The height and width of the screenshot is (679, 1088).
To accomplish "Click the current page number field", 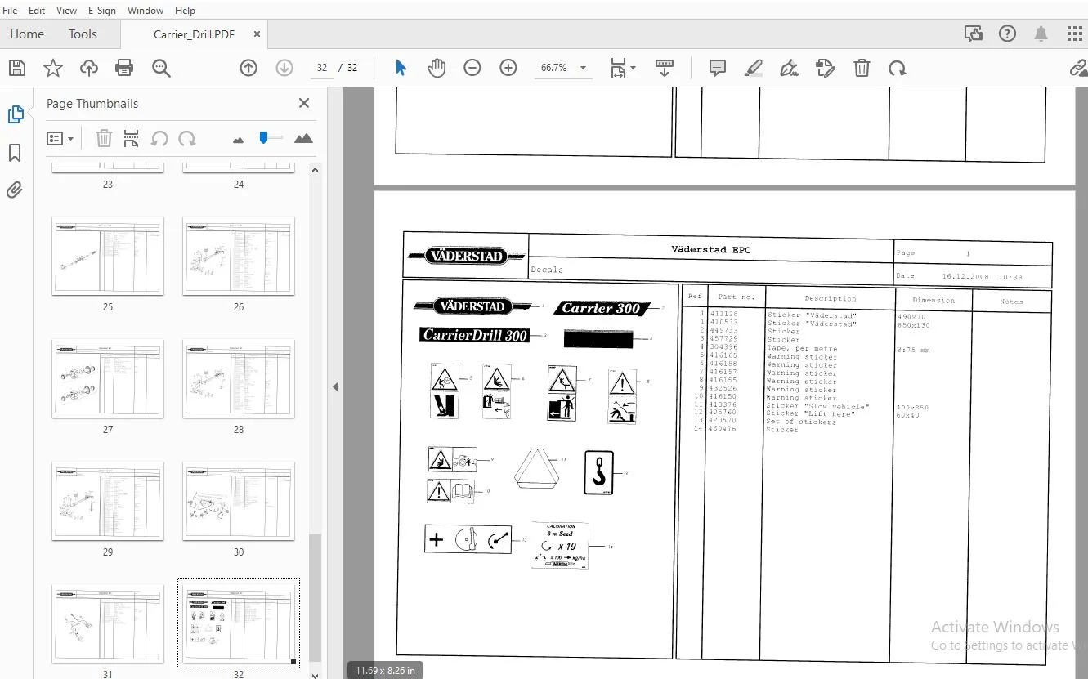I will (x=322, y=68).
